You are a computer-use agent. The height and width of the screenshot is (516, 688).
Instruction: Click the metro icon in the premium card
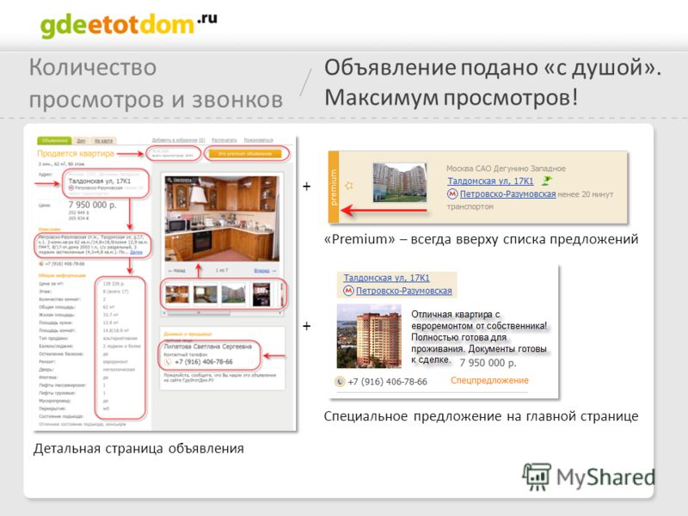pos(452,194)
